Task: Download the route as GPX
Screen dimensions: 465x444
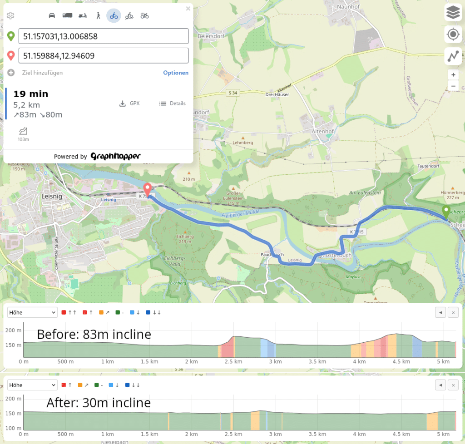Action: (x=129, y=104)
